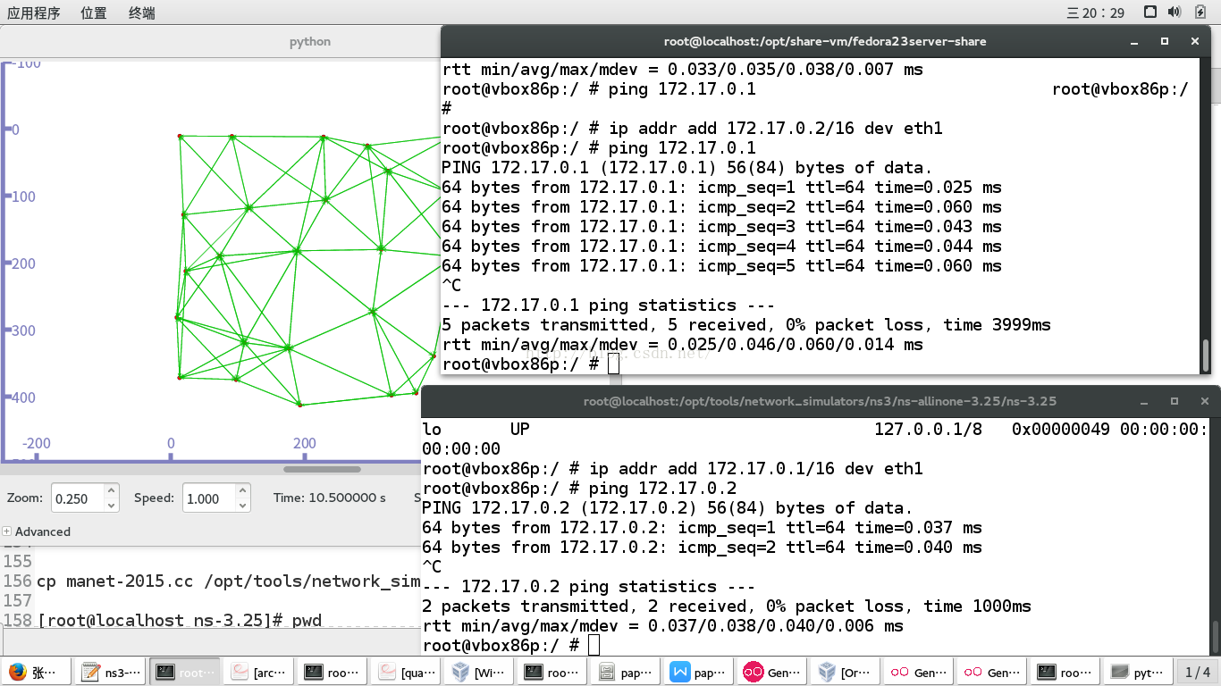Open the volume speaker icon
The image size is (1221, 686).
click(x=1175, y=12)
